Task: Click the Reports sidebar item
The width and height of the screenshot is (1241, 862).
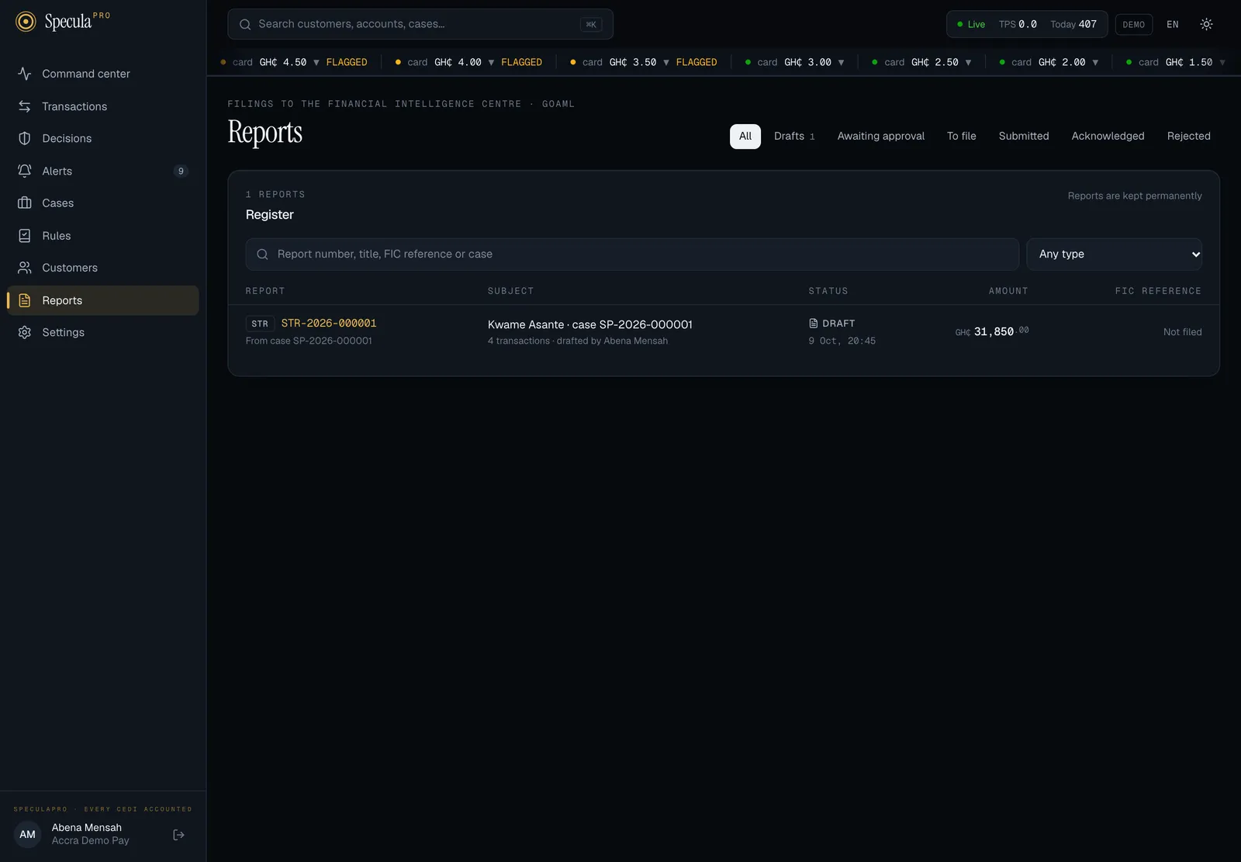Action: (102, 300)
